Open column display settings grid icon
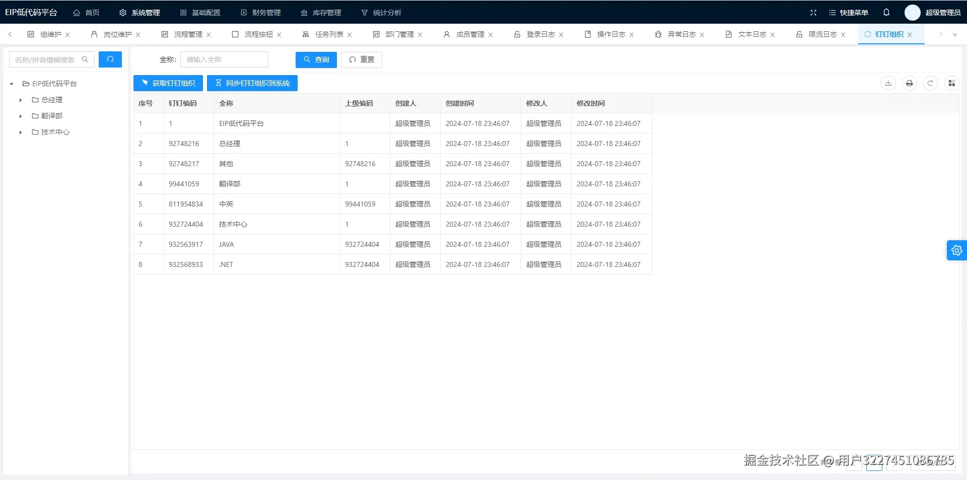 point(952,83)
